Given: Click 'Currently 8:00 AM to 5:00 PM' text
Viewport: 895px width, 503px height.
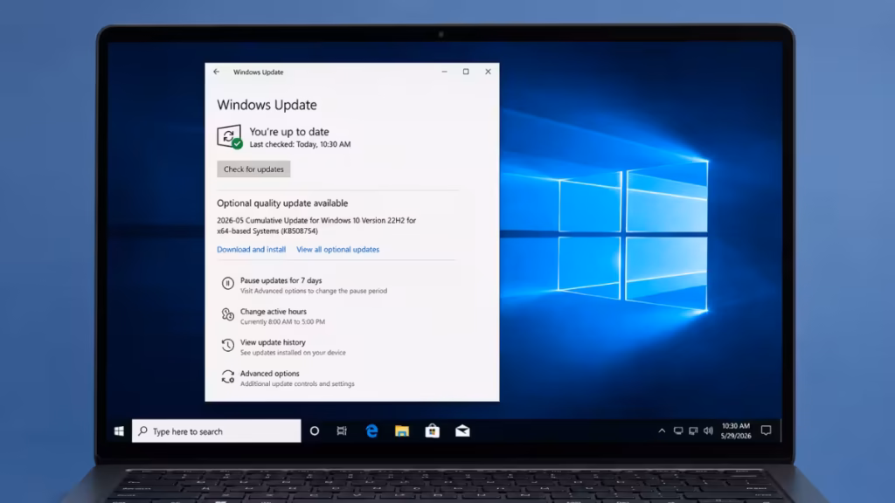Looking at the screenshot, I should tap(282, 321).
